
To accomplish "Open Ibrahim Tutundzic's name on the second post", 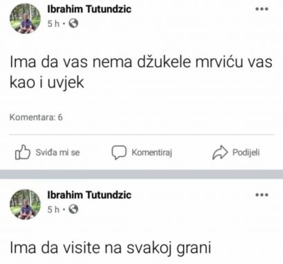I will click(89, 195).
